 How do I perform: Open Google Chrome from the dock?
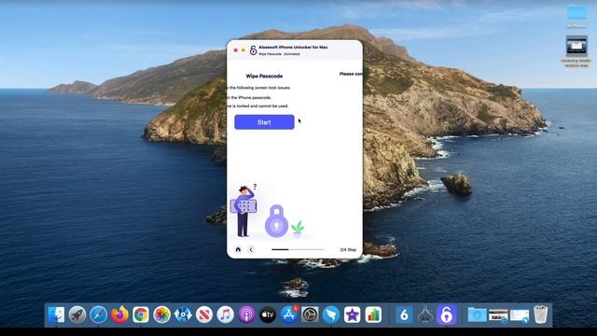pos(141,315)
